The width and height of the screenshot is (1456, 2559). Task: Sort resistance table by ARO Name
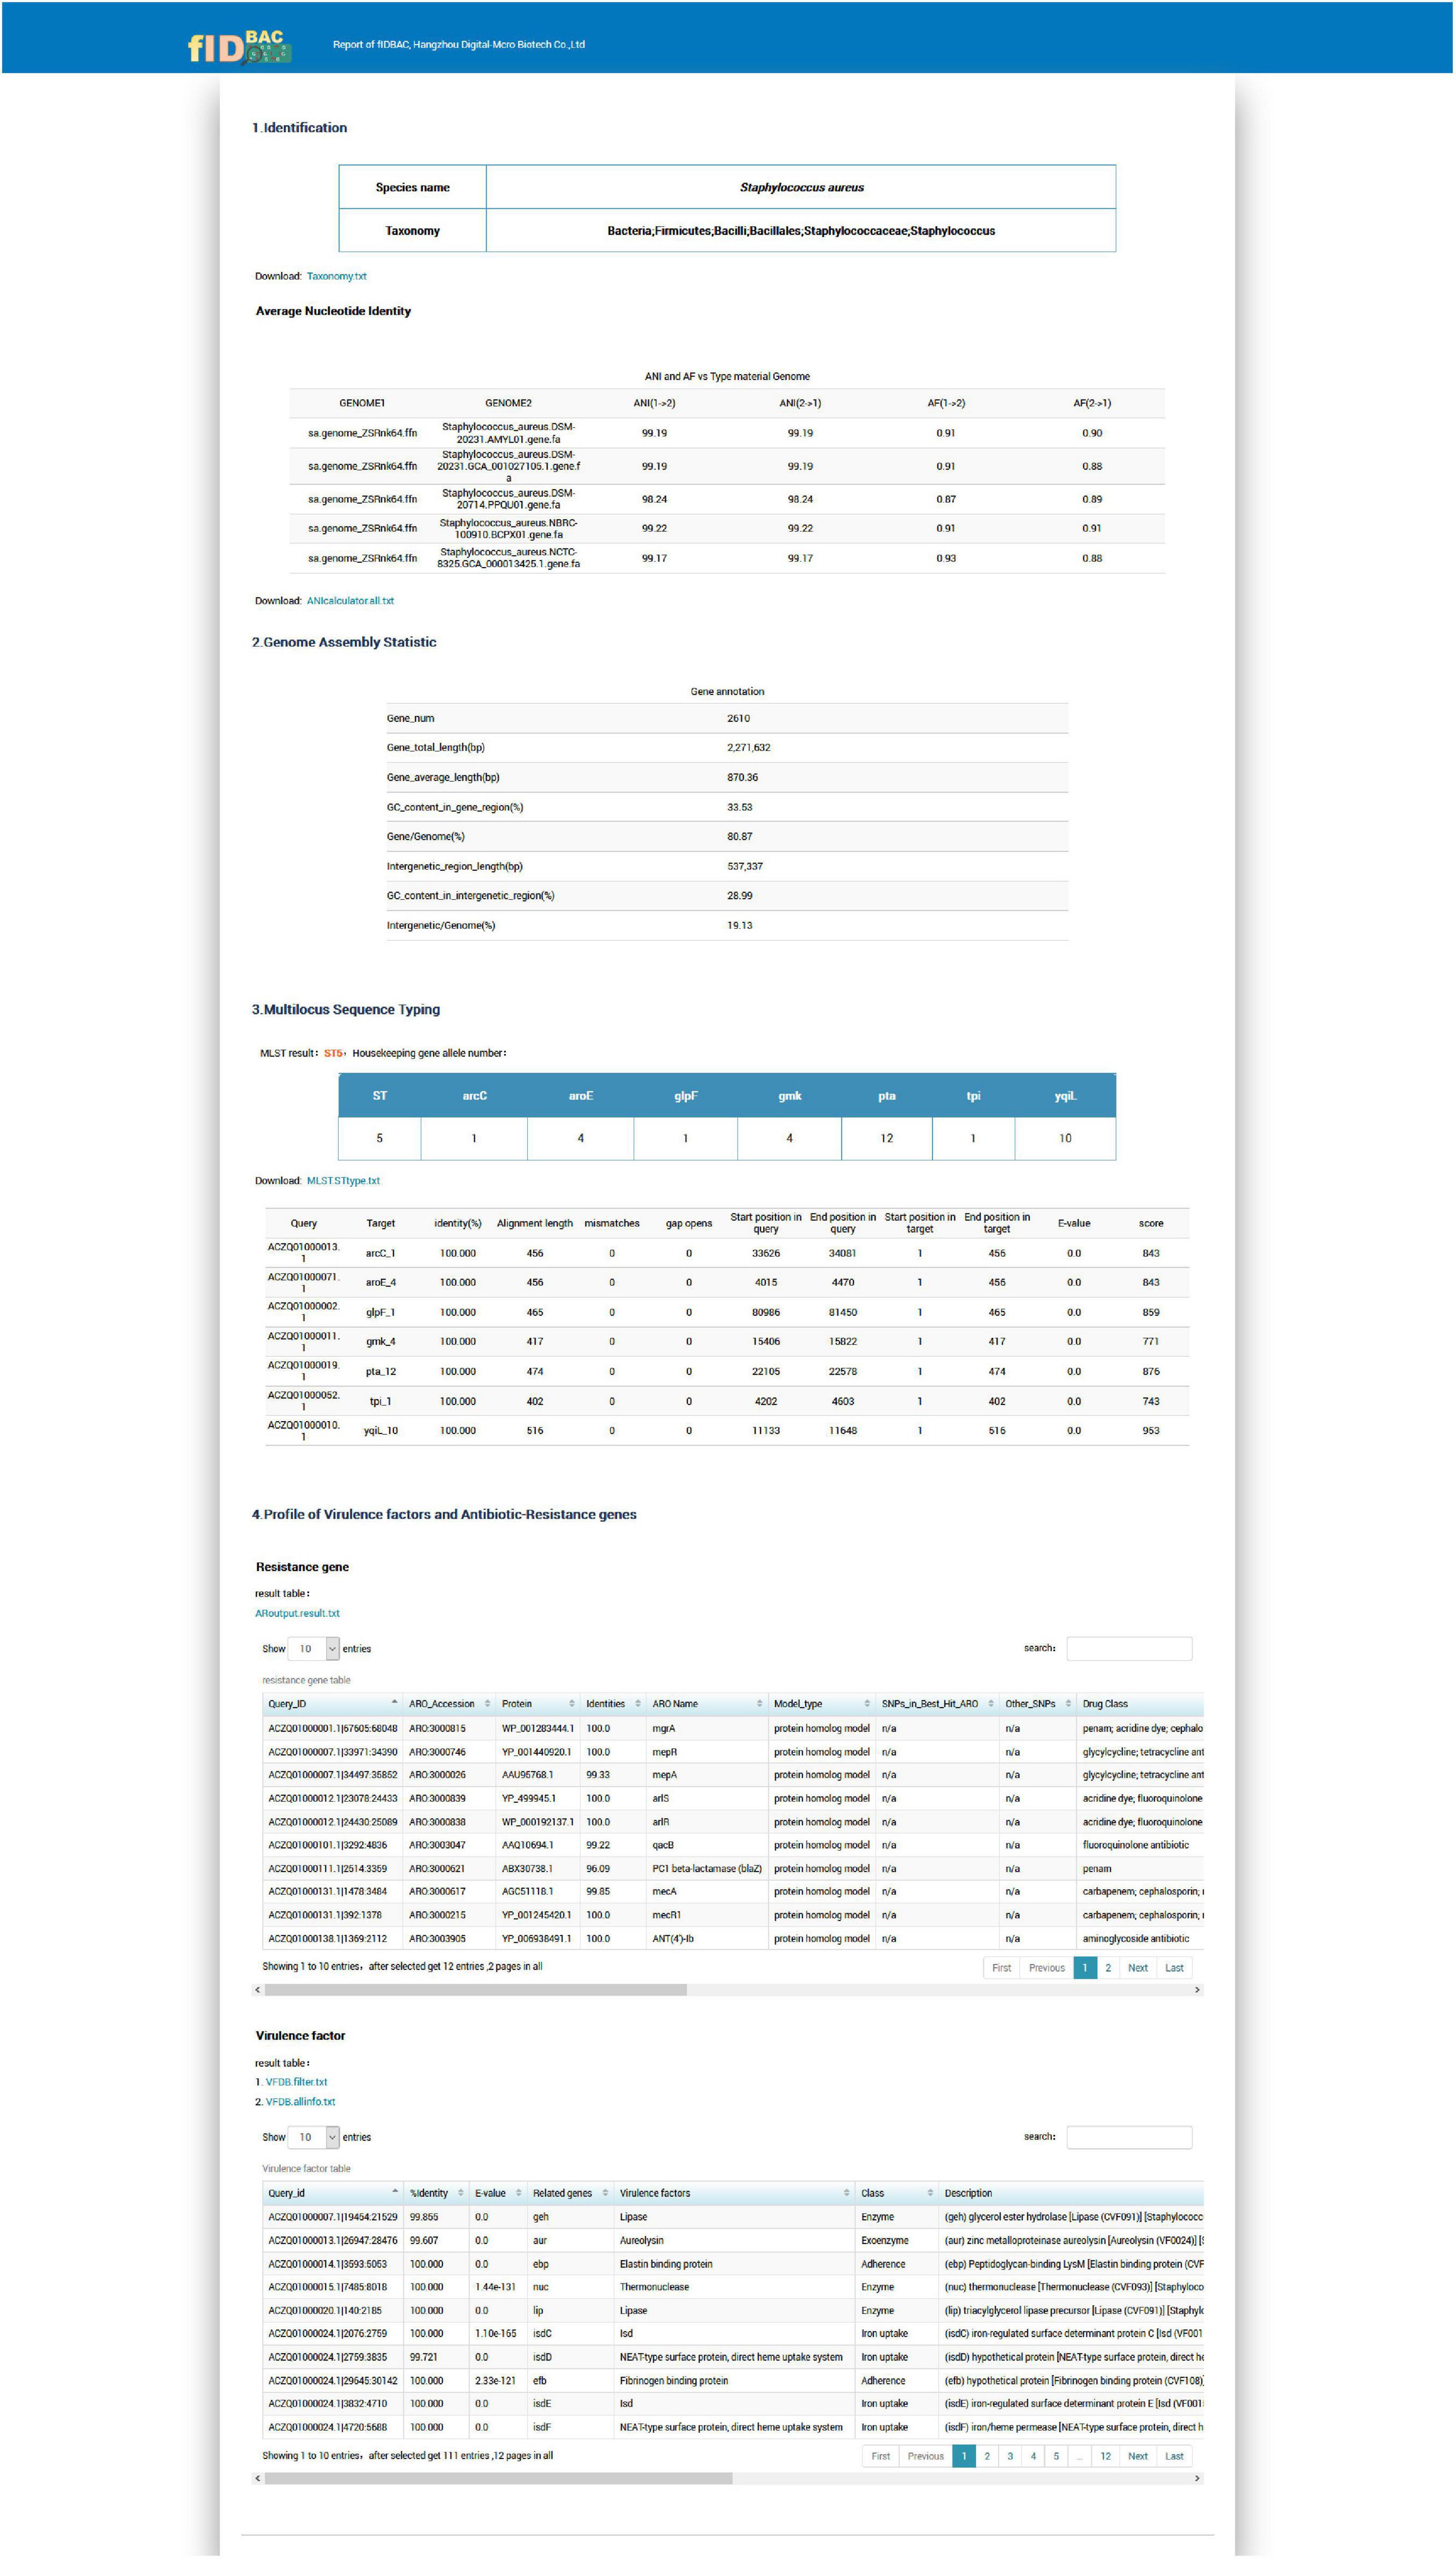[707, 1704]
